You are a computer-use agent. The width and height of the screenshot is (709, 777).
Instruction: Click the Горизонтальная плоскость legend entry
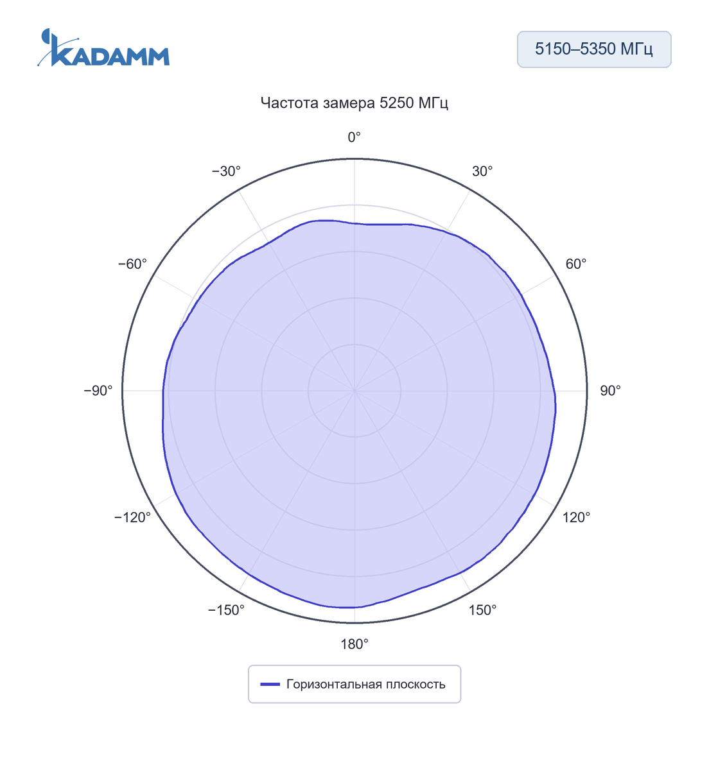[x=354, y=684]
